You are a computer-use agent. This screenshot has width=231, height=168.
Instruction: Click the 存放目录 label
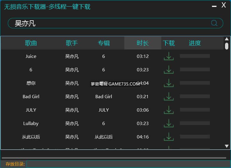point(15,164)
